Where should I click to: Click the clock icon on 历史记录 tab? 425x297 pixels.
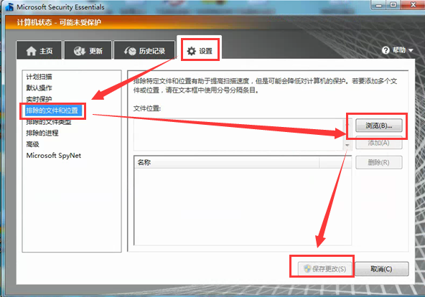pyautogui.click(x=130, y=51)
